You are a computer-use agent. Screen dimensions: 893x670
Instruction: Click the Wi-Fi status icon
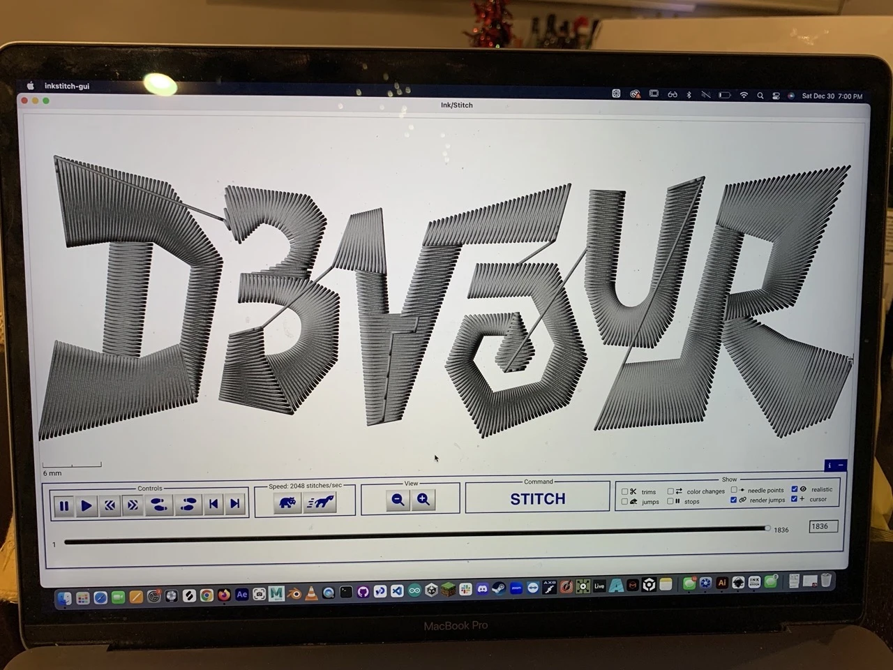pos(744,95)
